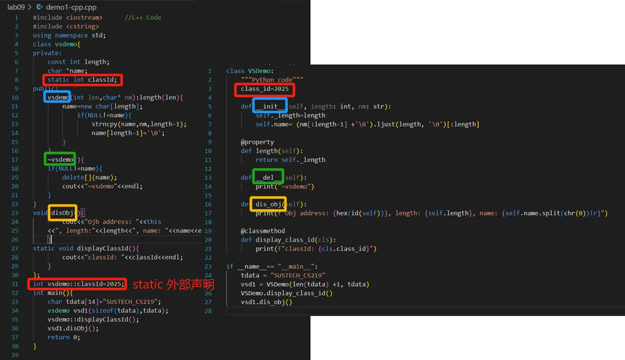Click the @classmethod decorator
Screen dimensions: 625x360
[262, 230]
